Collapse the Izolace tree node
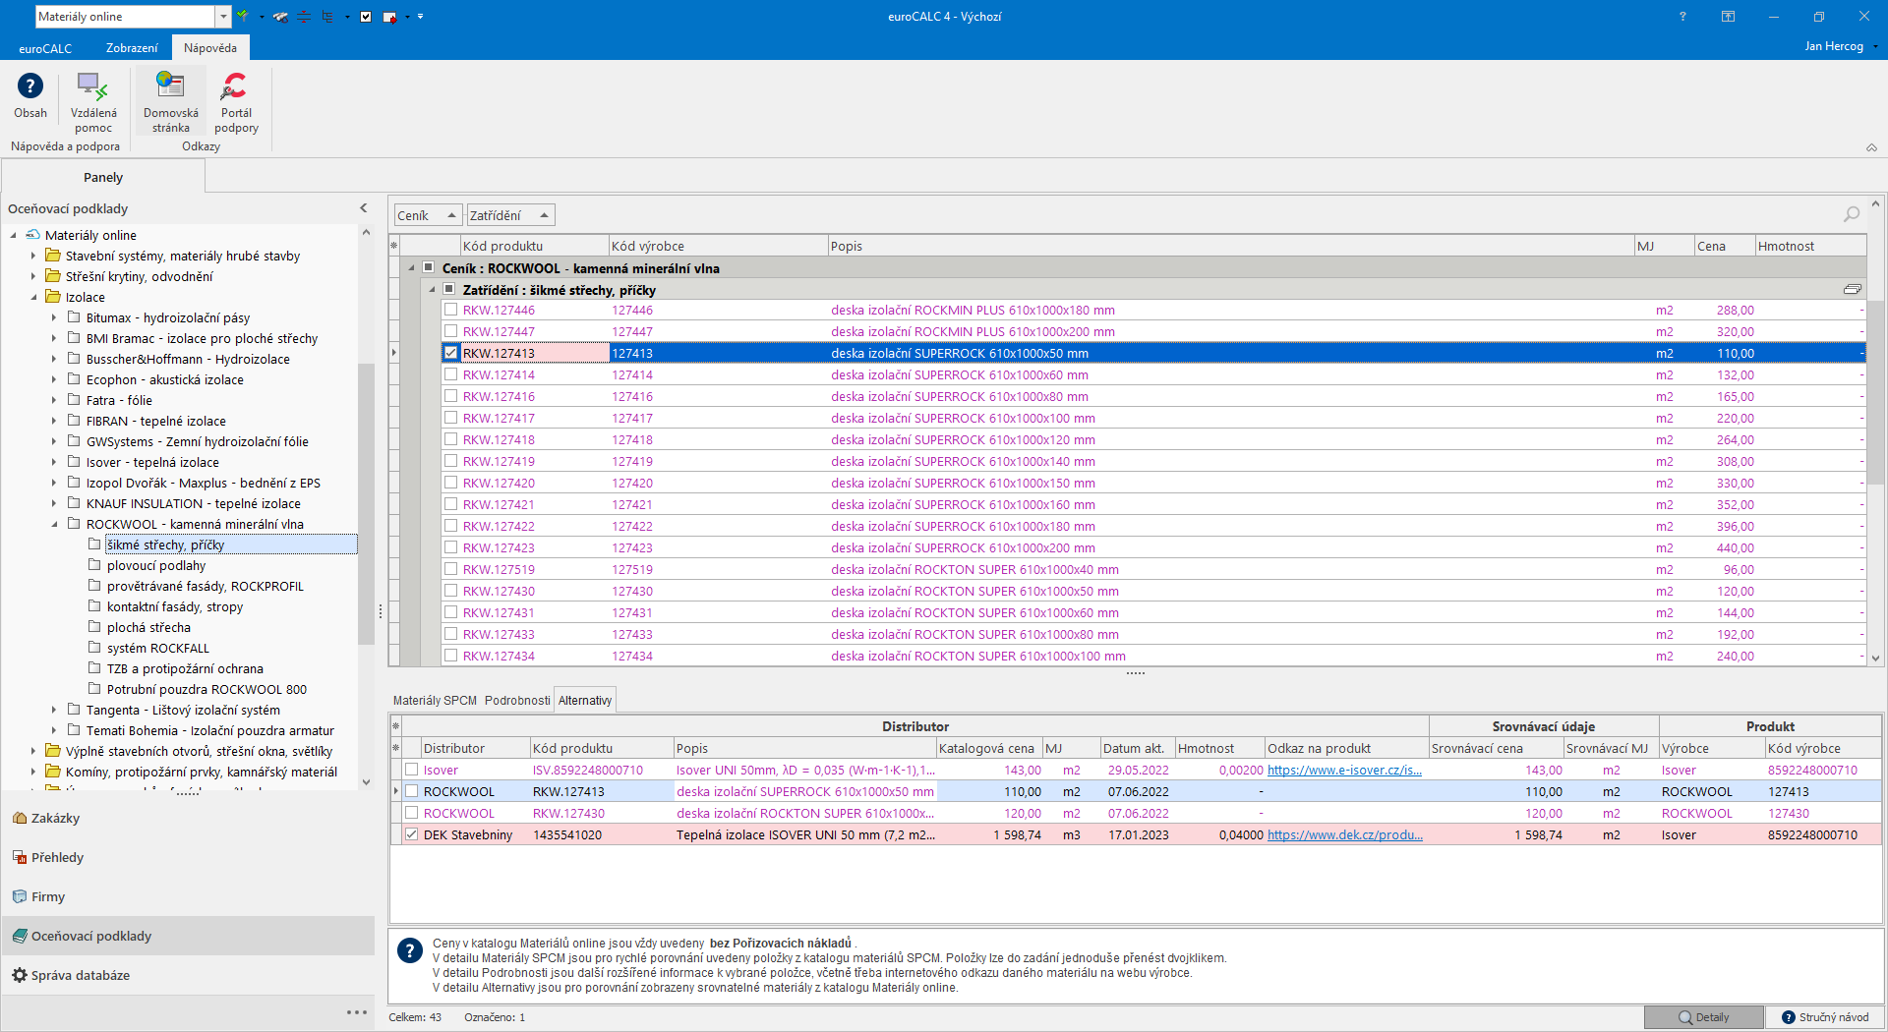Image resolution: width=1888 pixels, height=1032 pixels. coord(33,297)
